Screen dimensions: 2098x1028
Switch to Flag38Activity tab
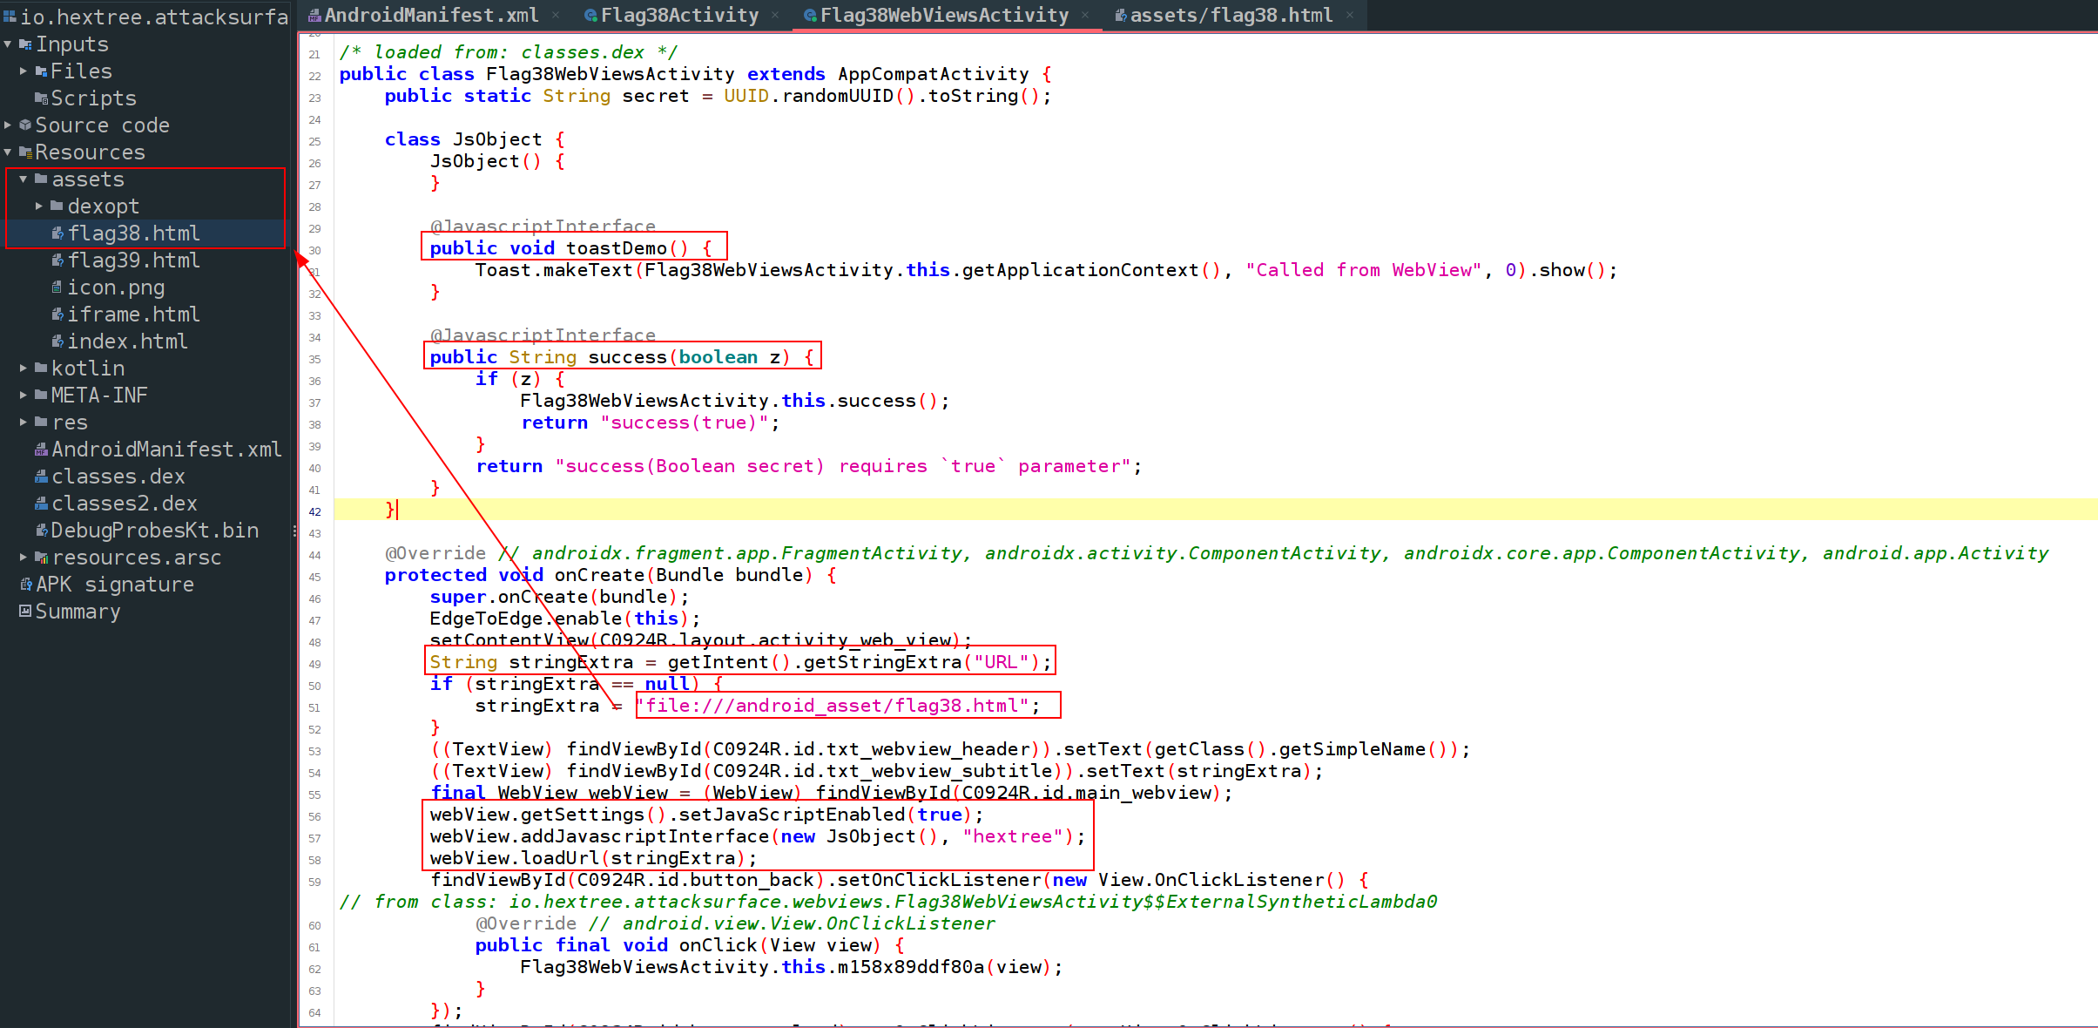679,15
